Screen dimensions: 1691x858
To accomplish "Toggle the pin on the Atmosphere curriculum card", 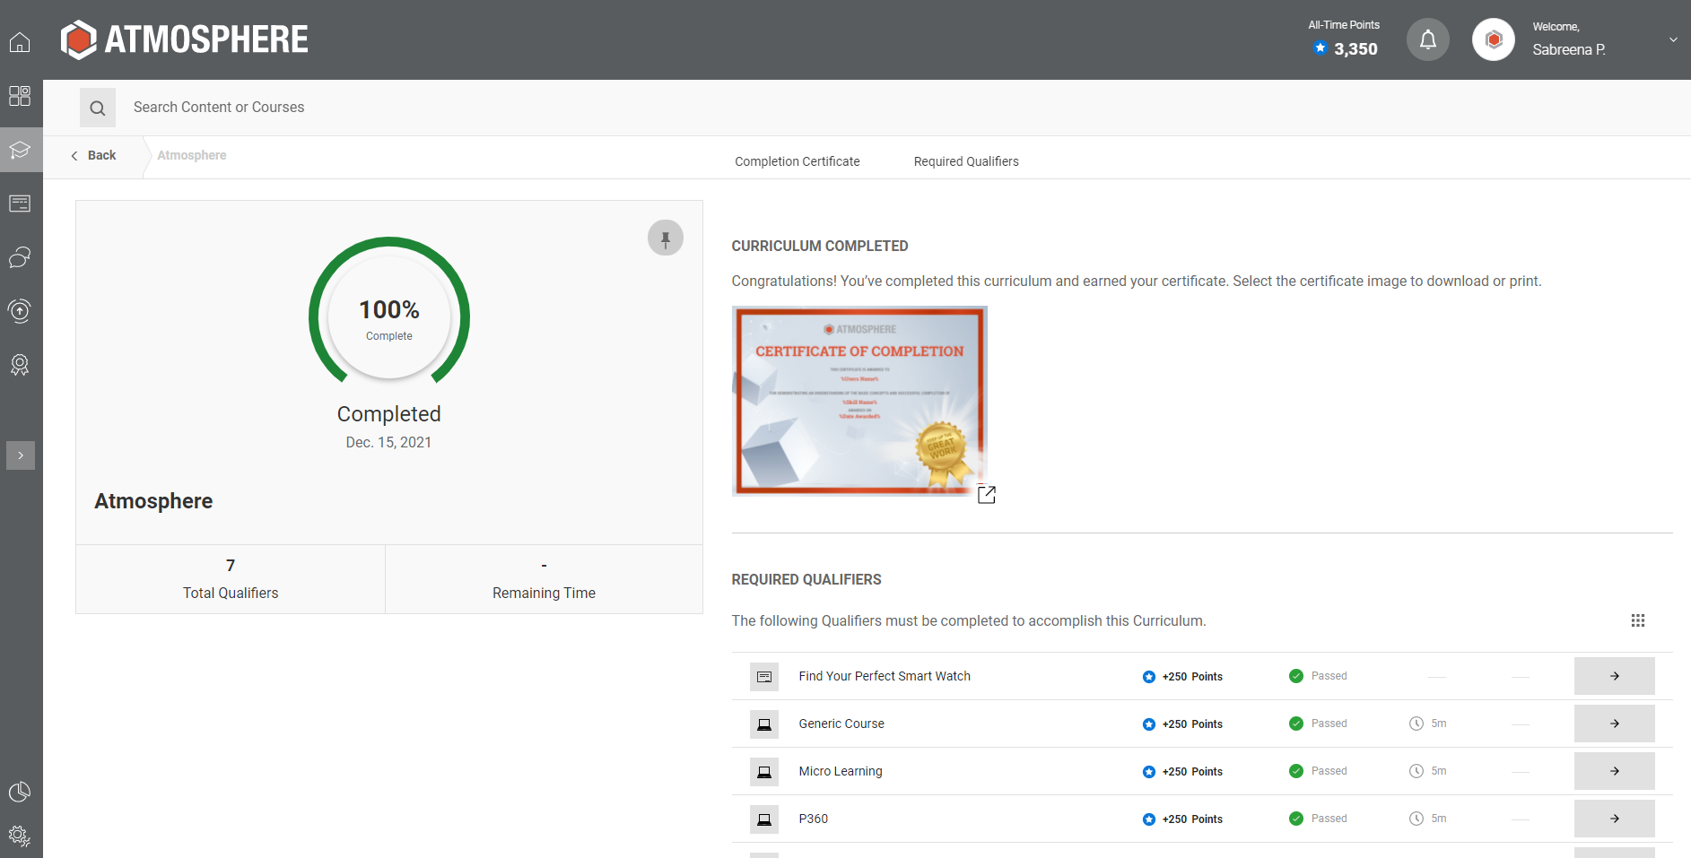I will pyautogui.click(x=665, y=238).
